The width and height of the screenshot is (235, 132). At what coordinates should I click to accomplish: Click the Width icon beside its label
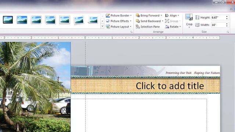point(197,25)
